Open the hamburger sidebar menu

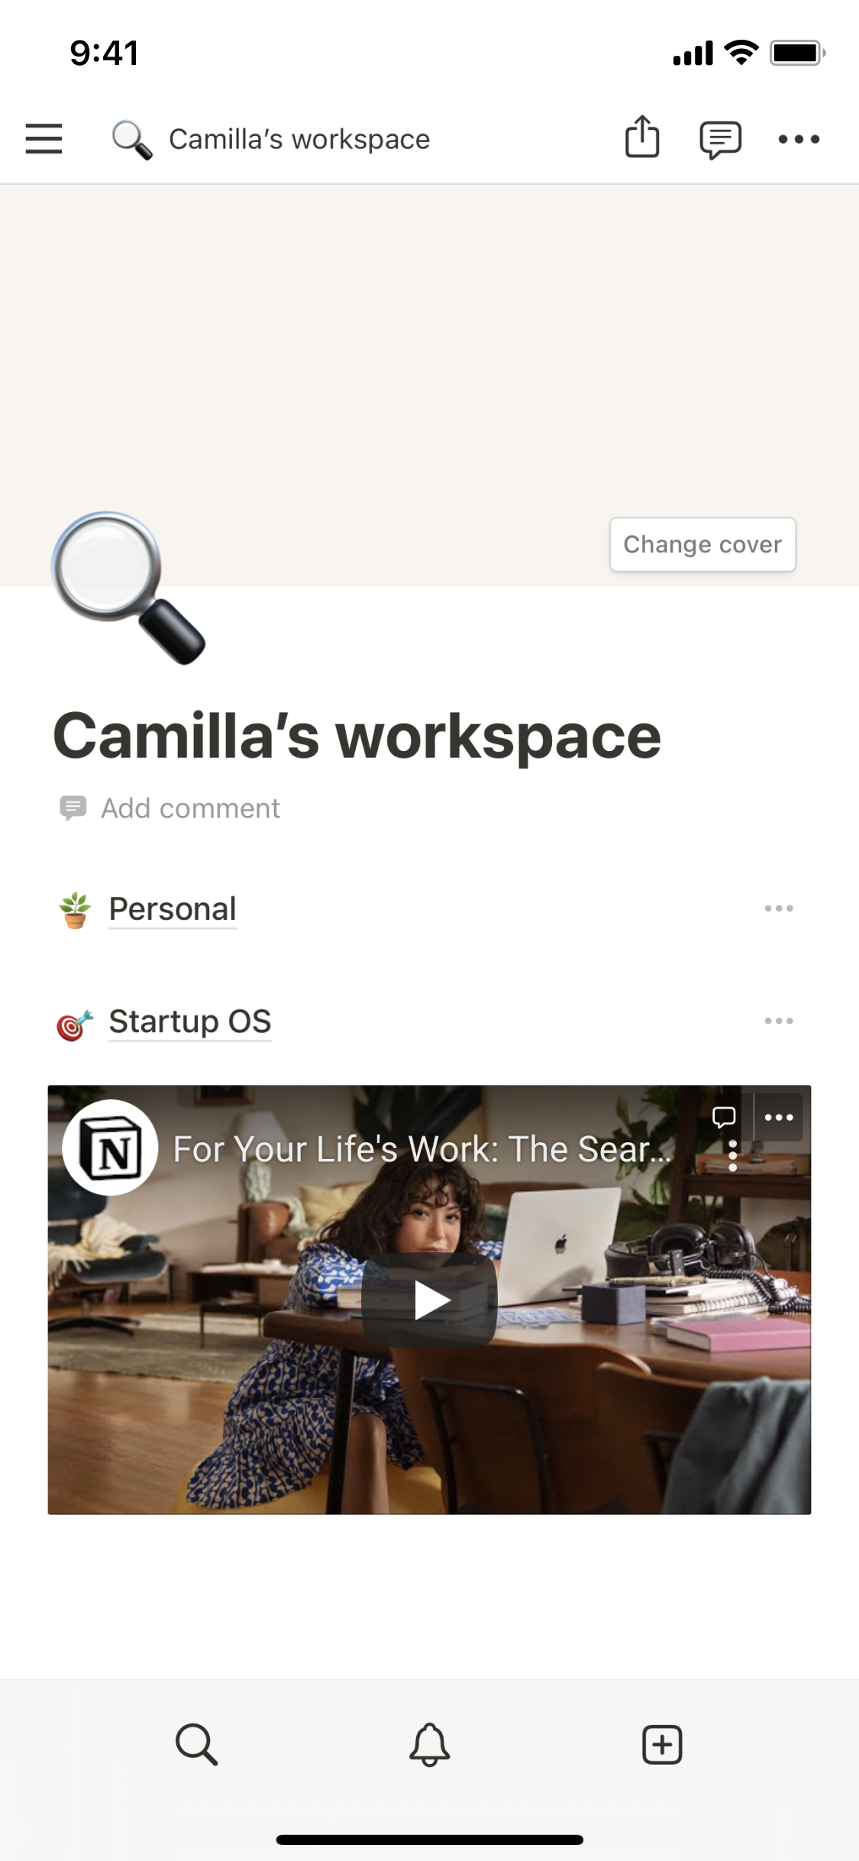click(x=44, y=139)
